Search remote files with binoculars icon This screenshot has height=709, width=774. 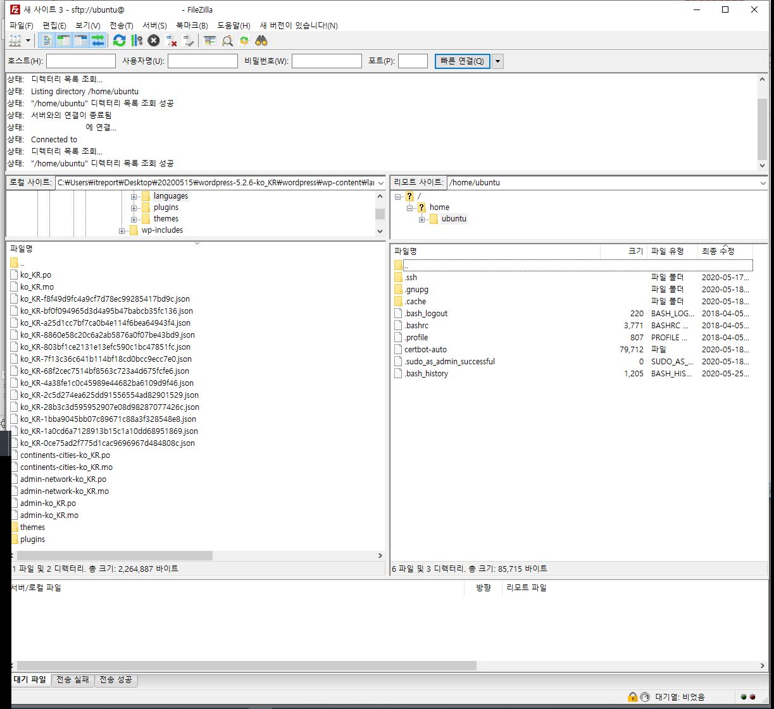[261, 40]
